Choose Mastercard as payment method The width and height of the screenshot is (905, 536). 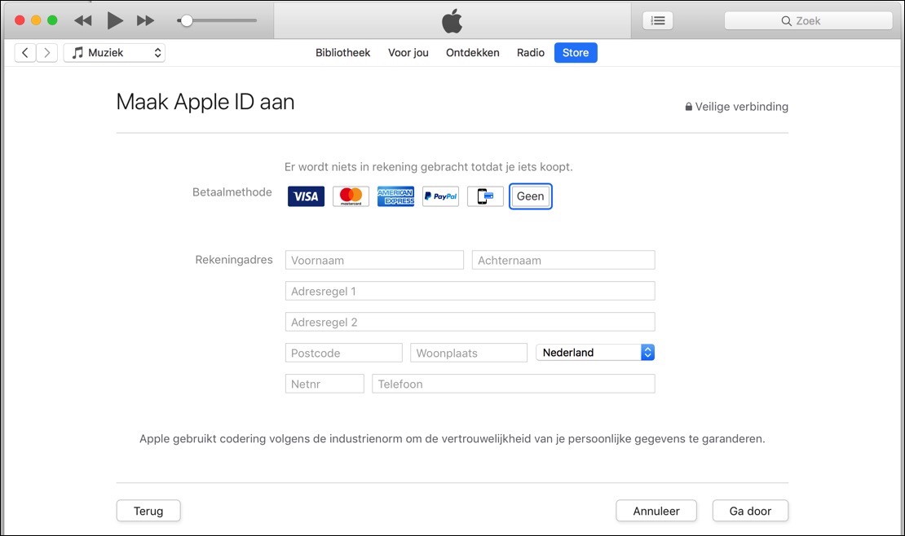351,196
